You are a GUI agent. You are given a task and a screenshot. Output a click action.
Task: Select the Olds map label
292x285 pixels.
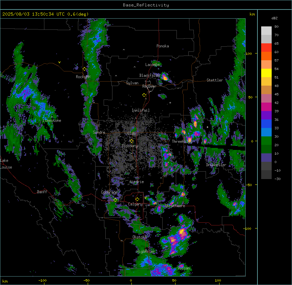point(131,133)
